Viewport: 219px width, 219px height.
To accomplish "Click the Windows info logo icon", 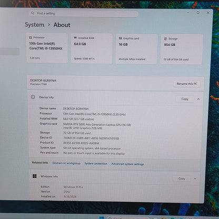I will (x=35, y=176).
